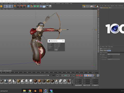
Task: Open the Object (Rel) coordinates dropdown
Action: 78,85
